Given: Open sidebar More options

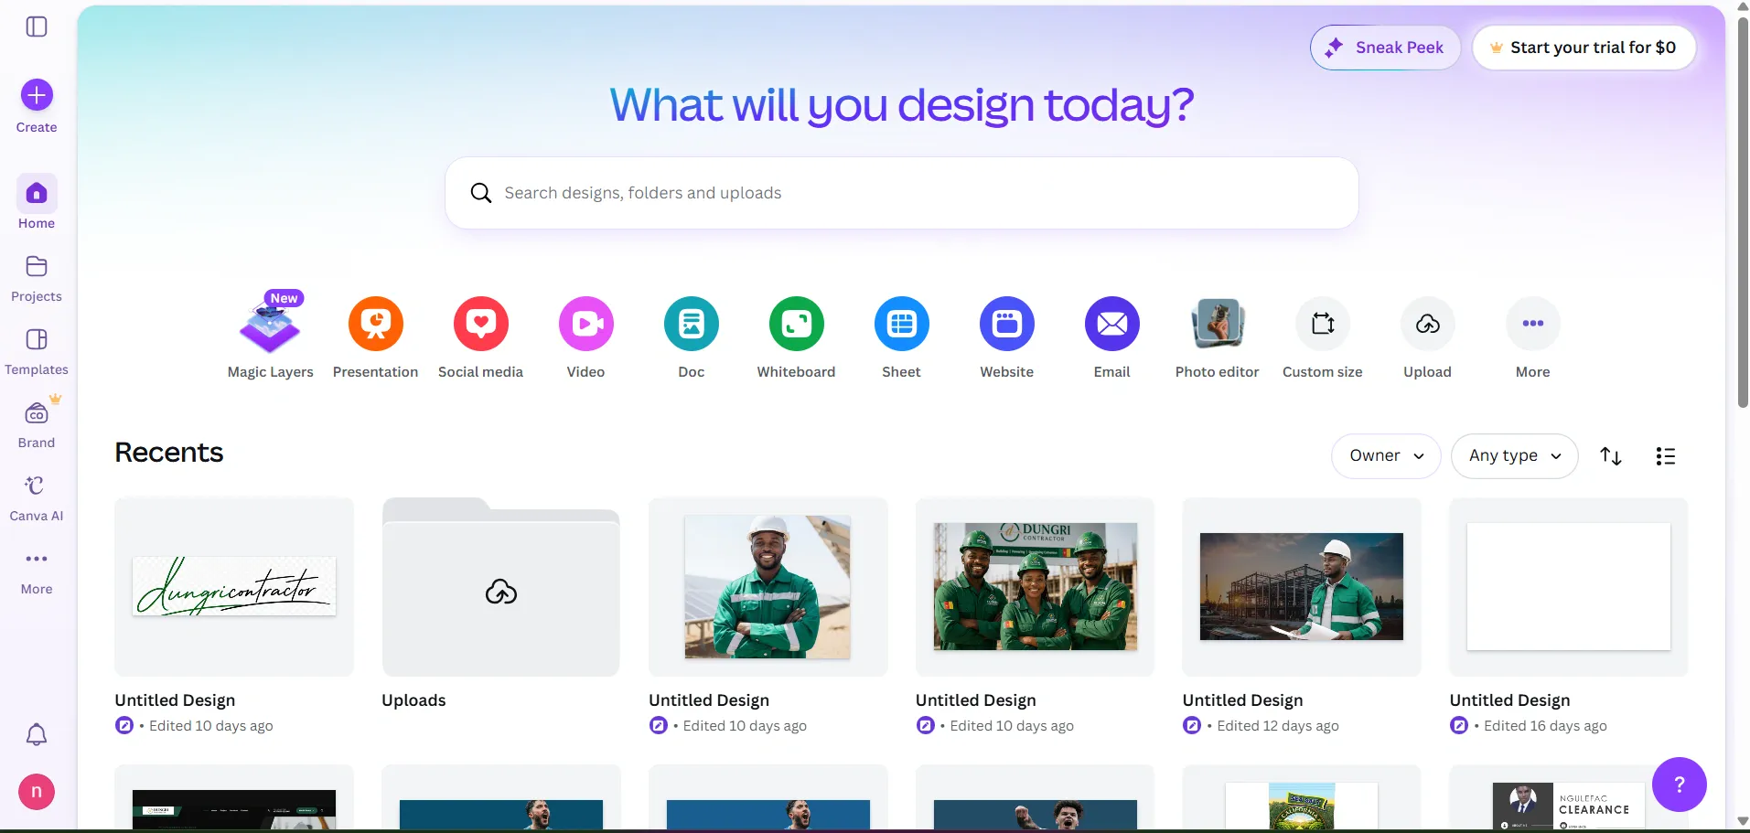Looking at the screenshot, I should pyautogui.click(x=37, y=571).
